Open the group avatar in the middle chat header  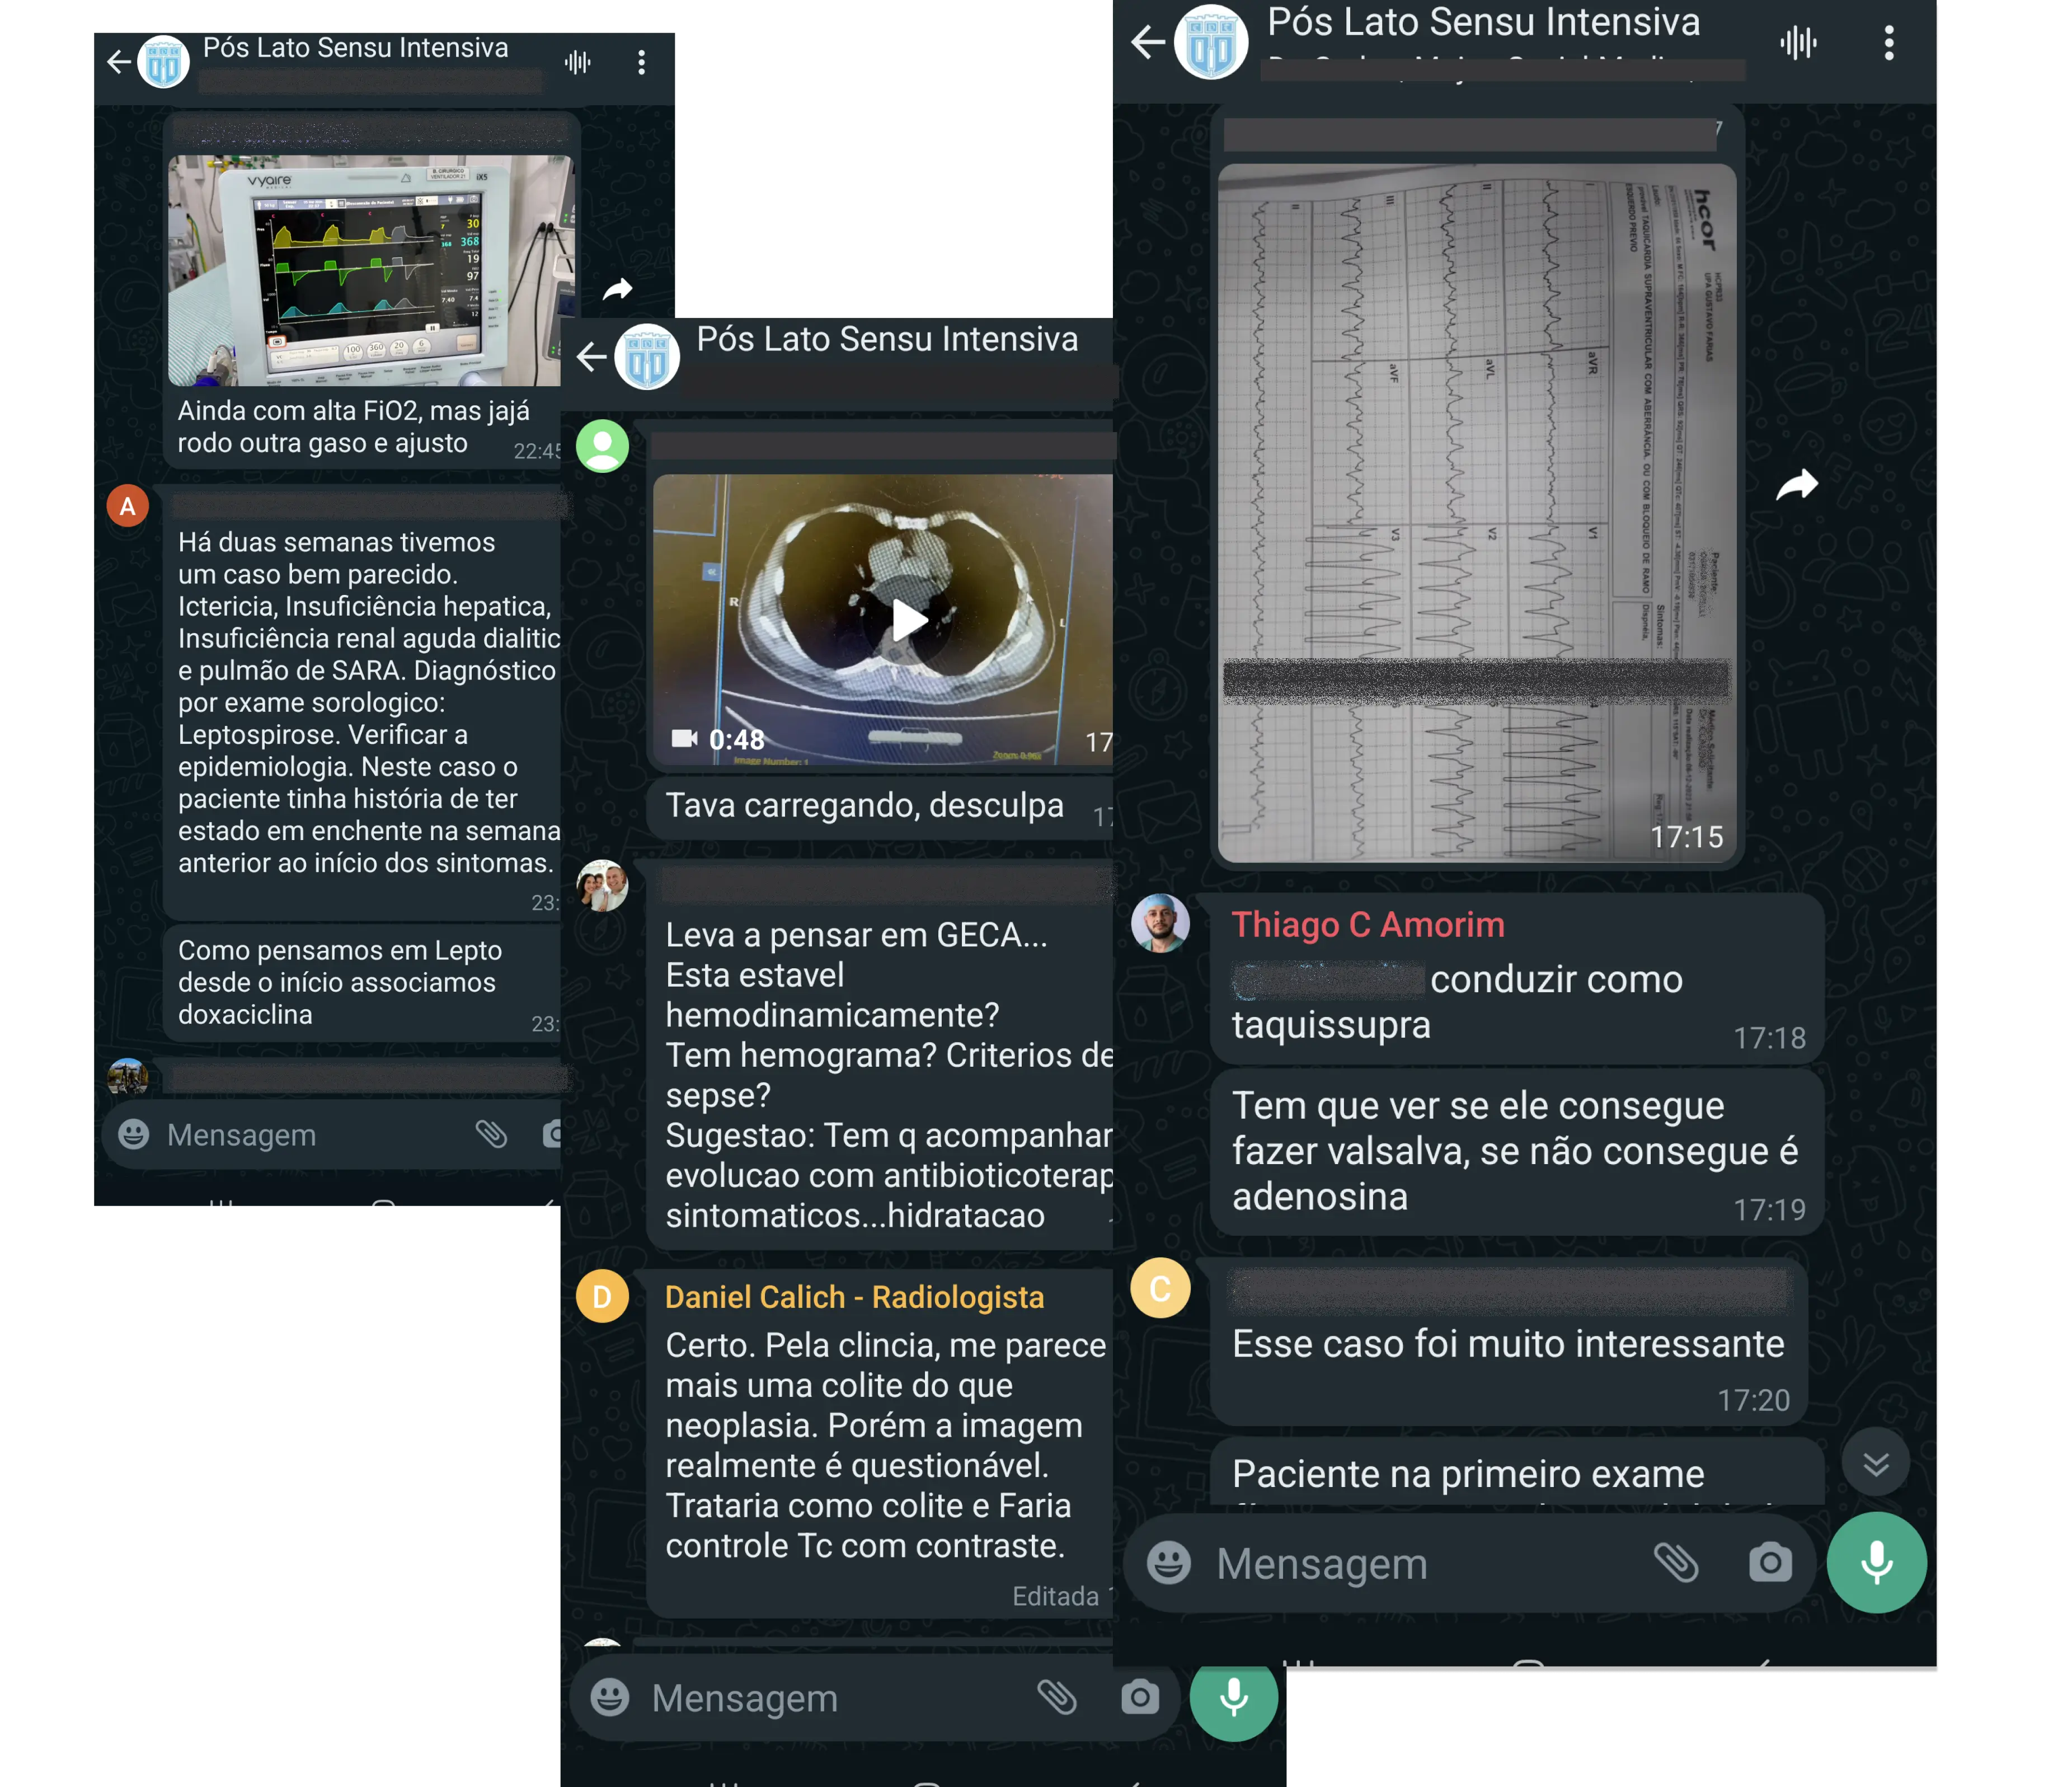click(x=647, y=356)
